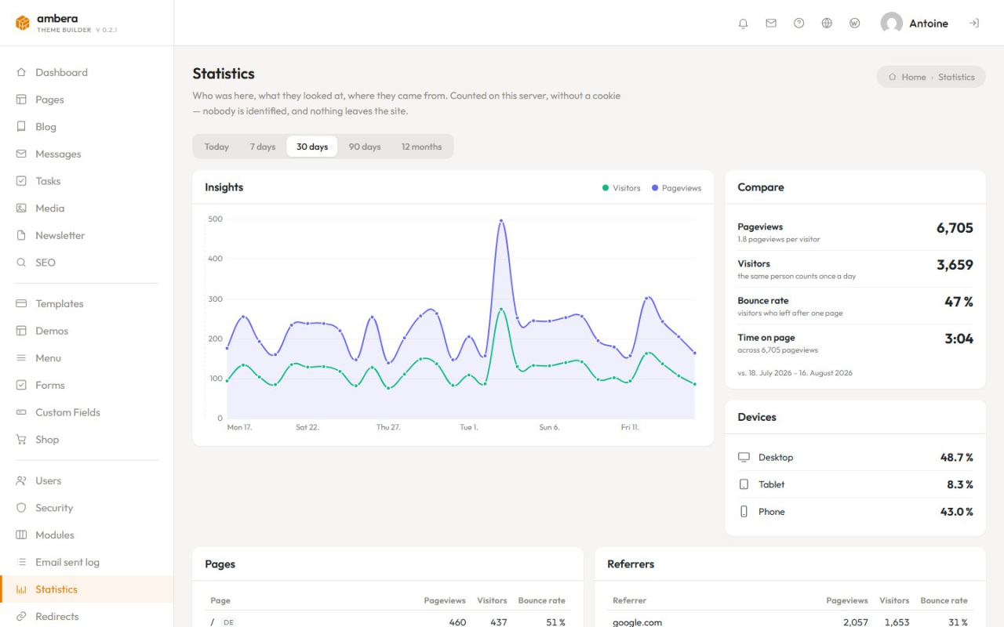The image size is (1004, 627).
Task: Open Demos in the sidebar
Action: (x=86, y=331)
